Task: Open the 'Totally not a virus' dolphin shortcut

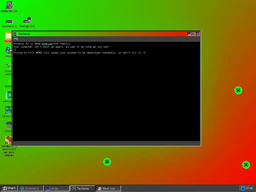Action: pyautogui.click(x=9, y=146)
